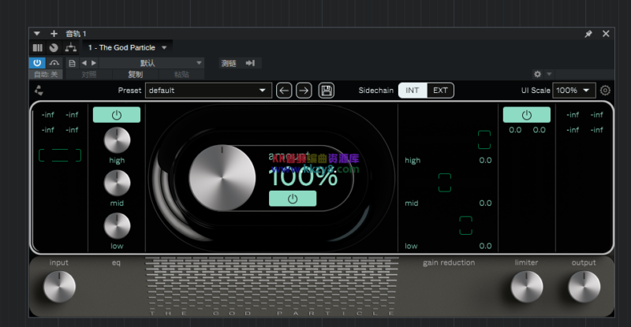Go to the next host preset arrow
Viewport: 631px width, 327px height.
94,63
